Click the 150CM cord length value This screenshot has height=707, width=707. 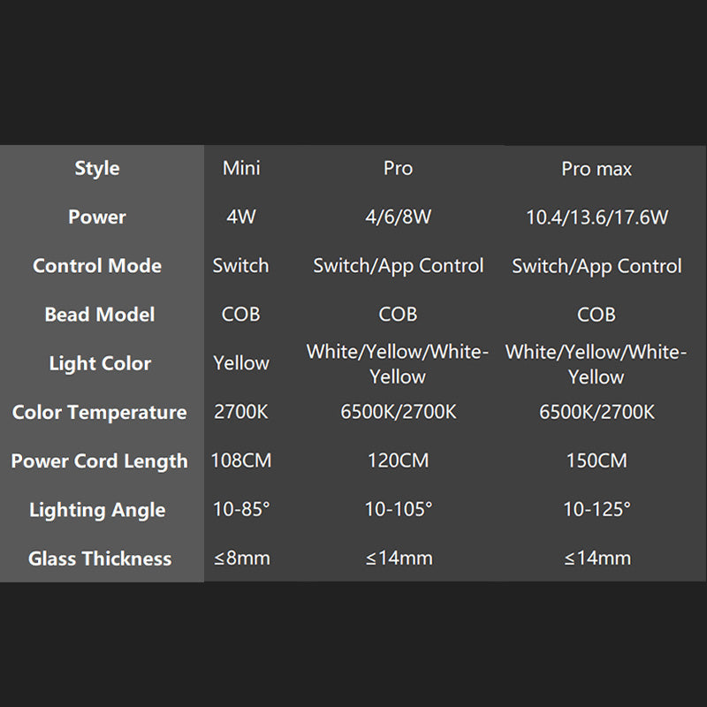coord(597,460)
